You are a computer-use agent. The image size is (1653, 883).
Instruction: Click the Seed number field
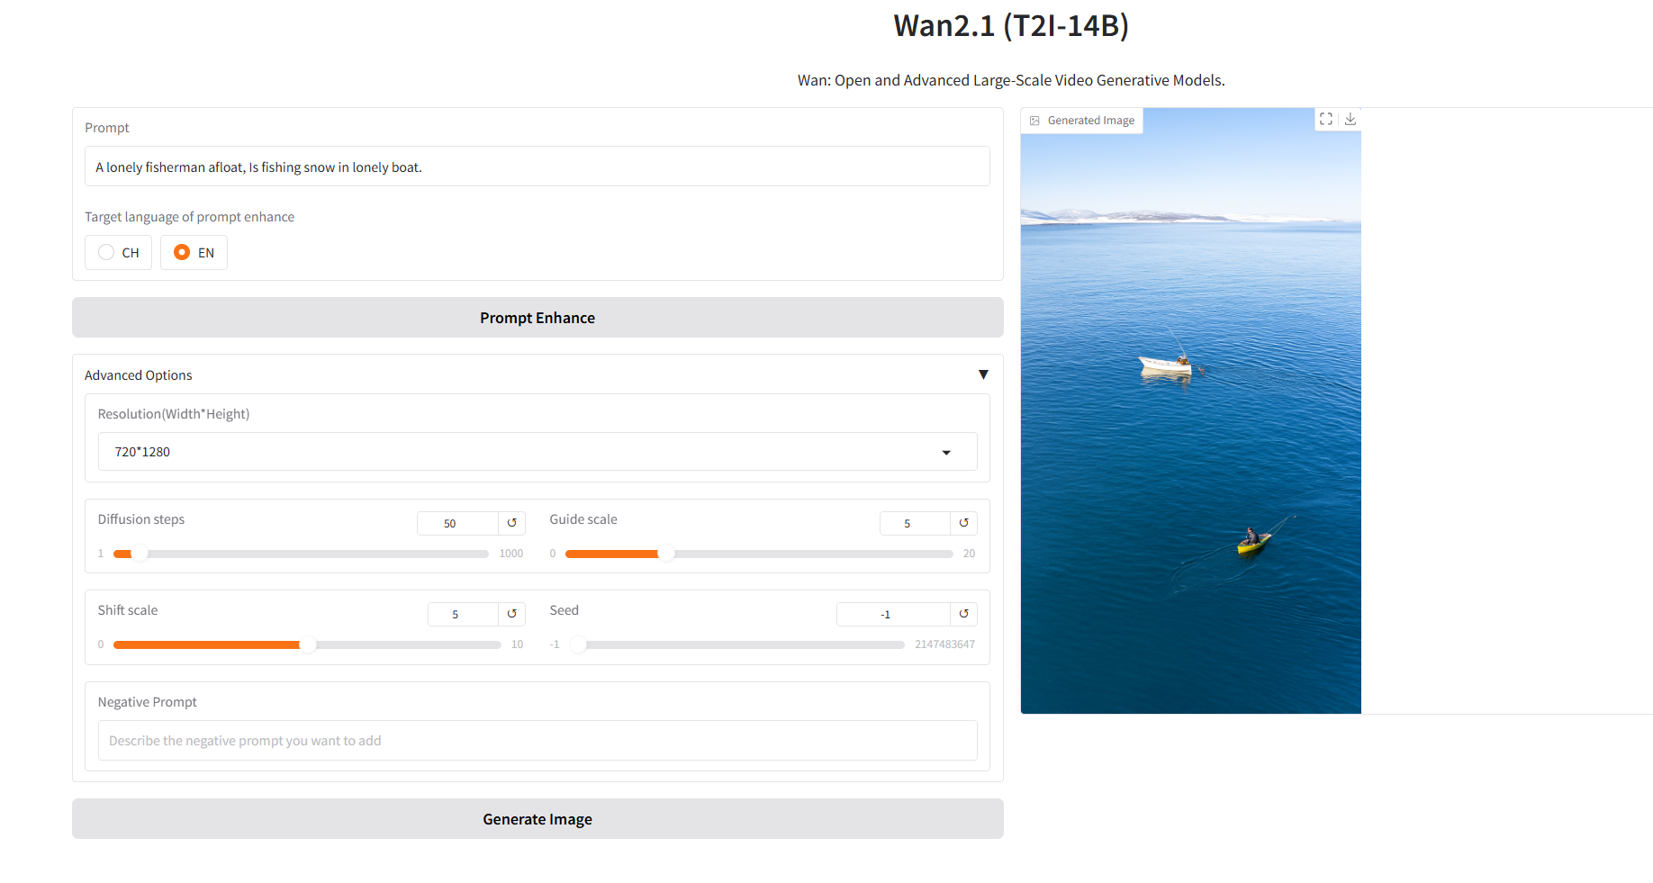tap(892, 614)
